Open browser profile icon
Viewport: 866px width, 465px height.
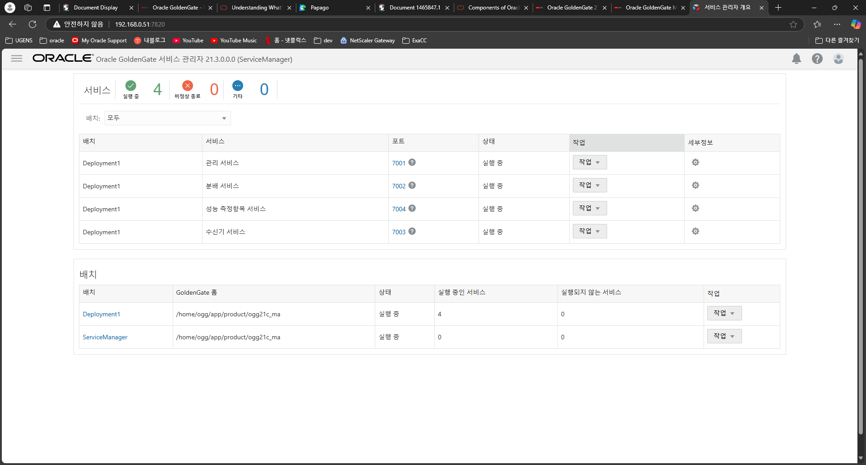coord(10,8)
